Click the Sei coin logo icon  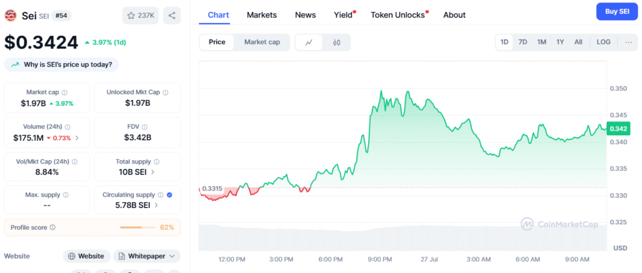11,16
